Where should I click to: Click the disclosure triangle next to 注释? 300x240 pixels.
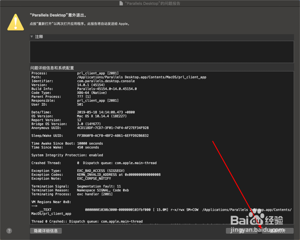pos(32,37)
